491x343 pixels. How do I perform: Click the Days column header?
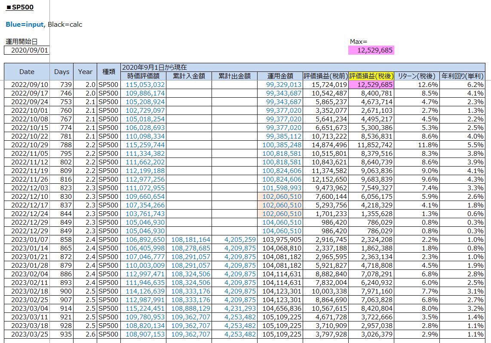[62, 72]
